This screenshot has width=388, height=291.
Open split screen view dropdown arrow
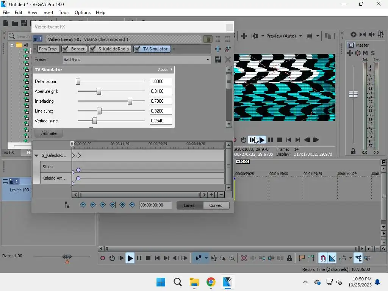click(263, 36)
